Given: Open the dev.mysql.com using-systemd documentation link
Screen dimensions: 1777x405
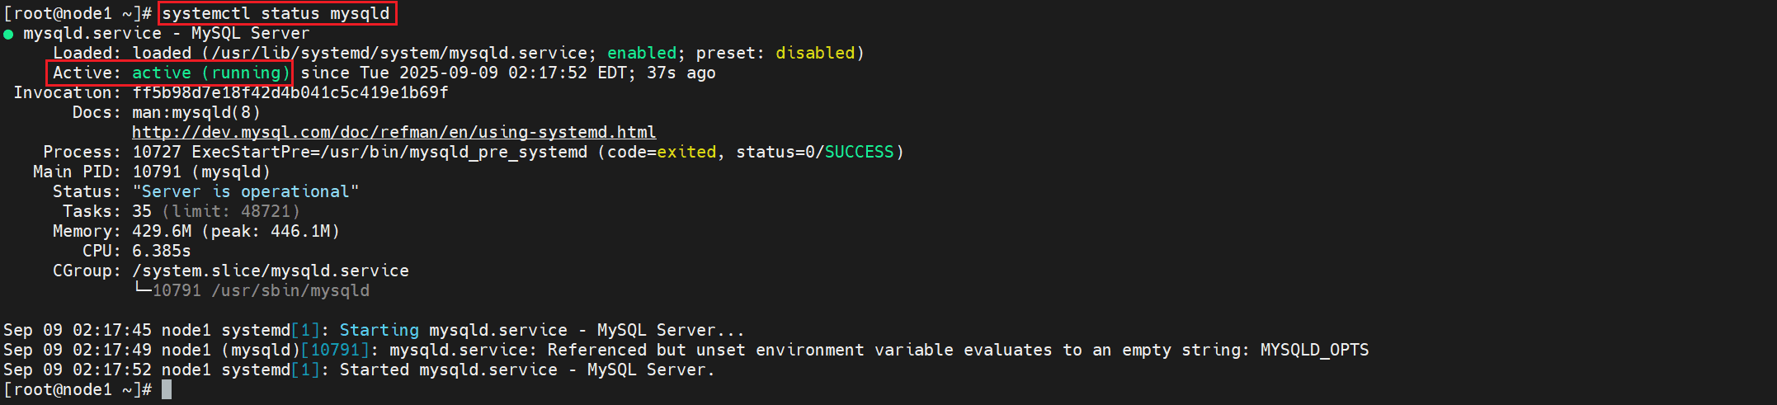Looking at the screenshot, I should [x=394, y=132].
